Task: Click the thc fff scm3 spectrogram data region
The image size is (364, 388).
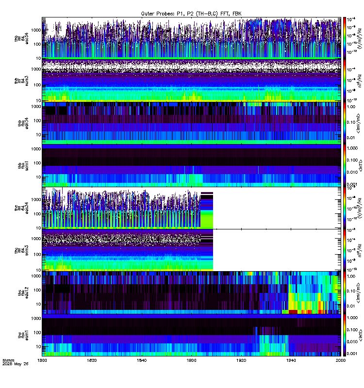Action: point(128,250)
